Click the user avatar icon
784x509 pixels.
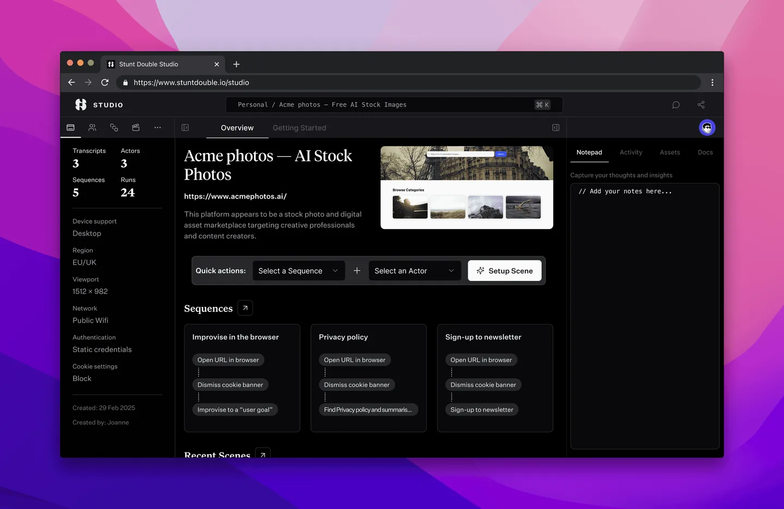pyautogui.click(x=707, y=128)
